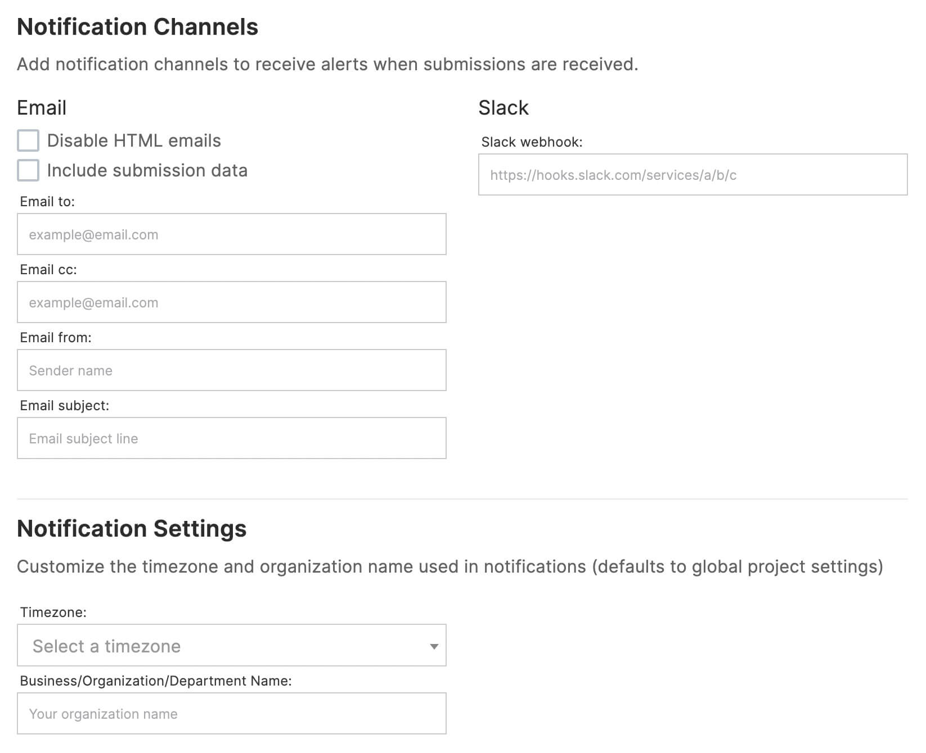
Task: Click the 'Email to:' label
Action: pos(47,202)
